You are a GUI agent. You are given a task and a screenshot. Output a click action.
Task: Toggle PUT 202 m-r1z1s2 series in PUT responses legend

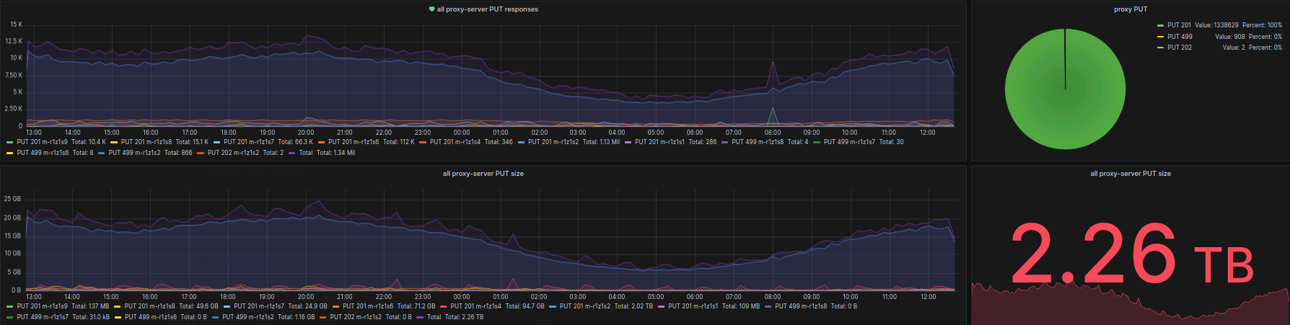(x=233, y=153)
